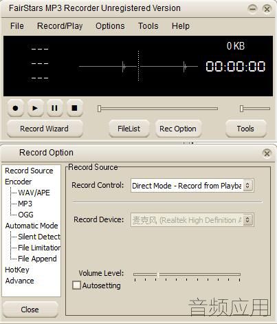Select WAV/APE encoder settings
The height and width of the screenshot is (324, 277).
click(34, 193)
